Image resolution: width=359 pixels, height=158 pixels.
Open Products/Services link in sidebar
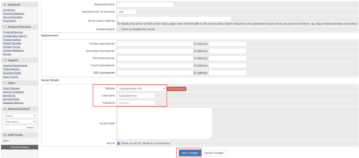[13, 32]
